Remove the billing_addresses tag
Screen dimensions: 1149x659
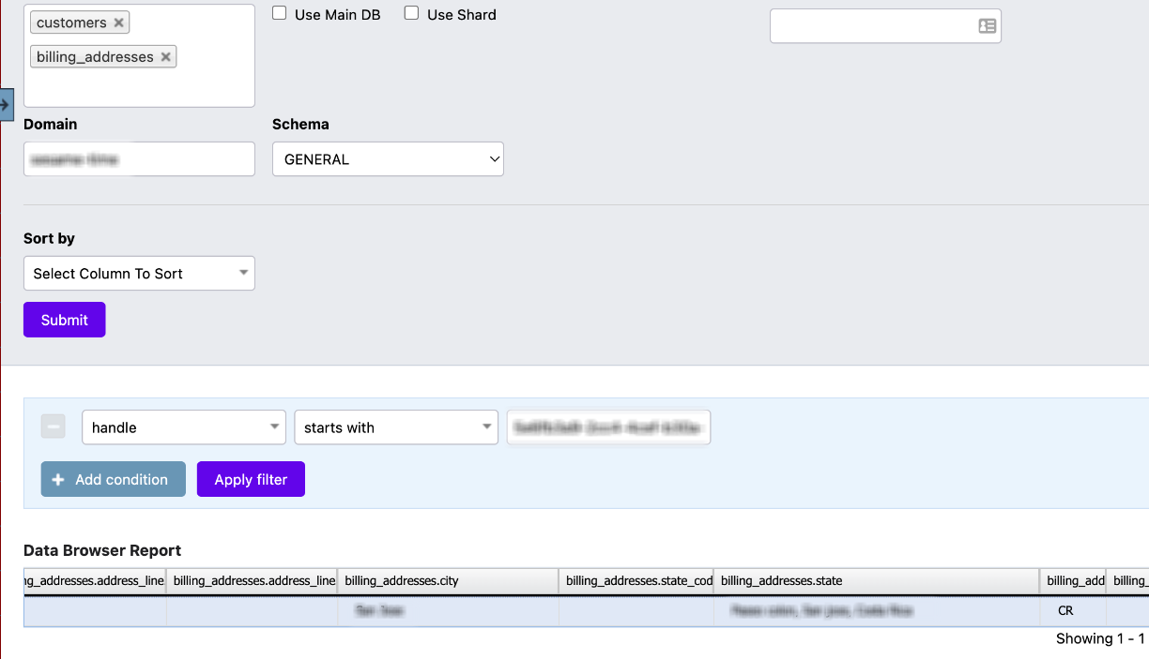(x=165, y=57)
